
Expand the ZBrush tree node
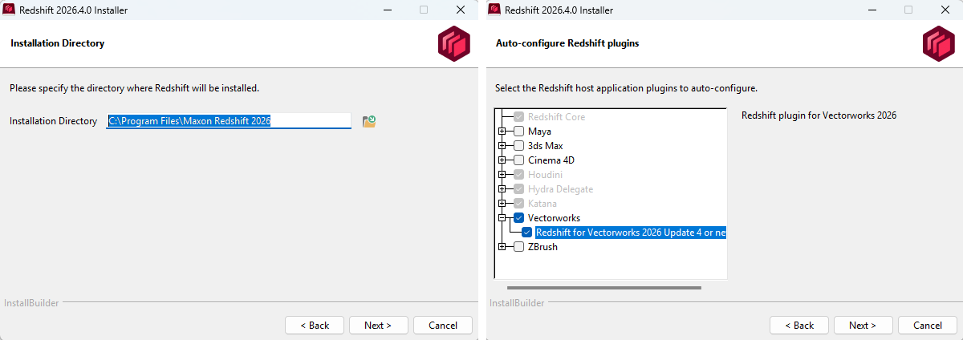point(502,247)
